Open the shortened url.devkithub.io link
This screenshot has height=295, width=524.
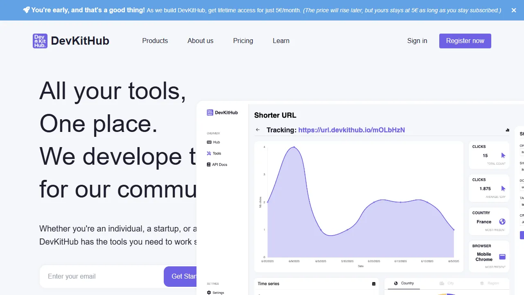[x=351, y=130]
